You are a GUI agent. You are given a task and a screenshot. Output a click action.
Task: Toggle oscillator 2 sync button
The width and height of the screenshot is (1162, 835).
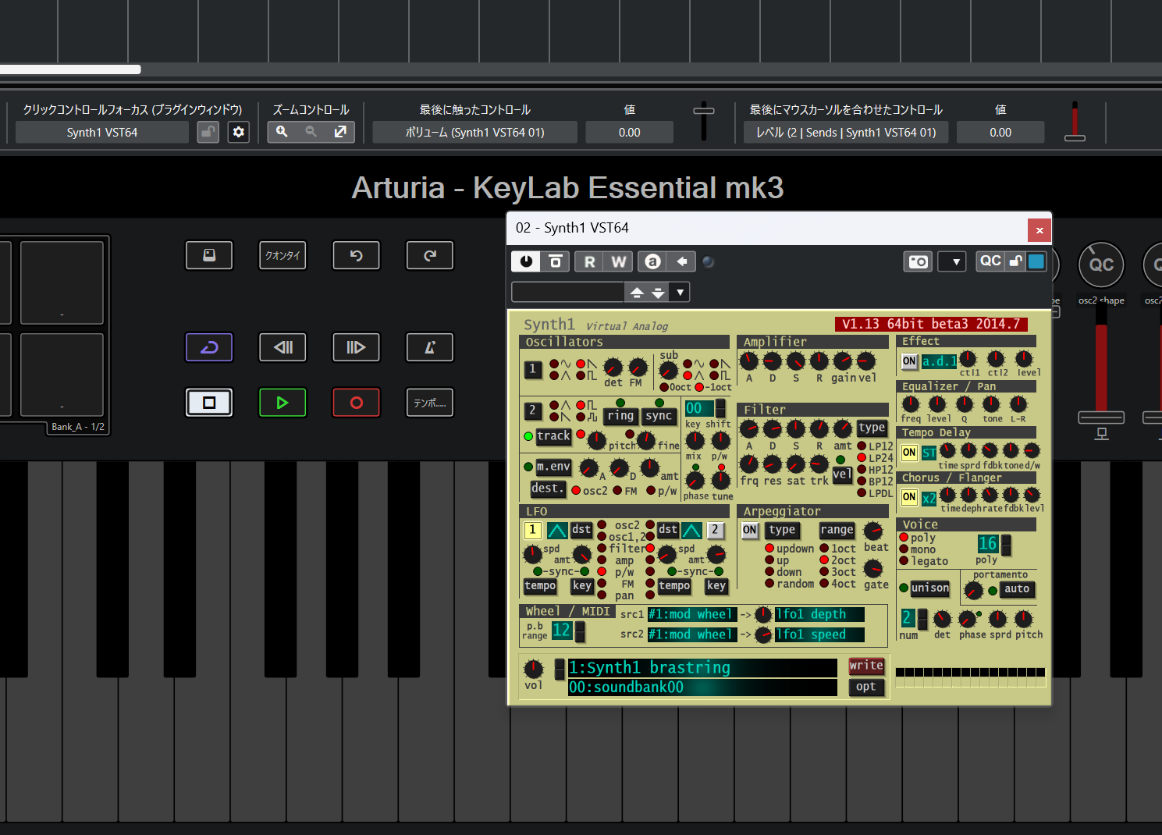tap(659, 416)
